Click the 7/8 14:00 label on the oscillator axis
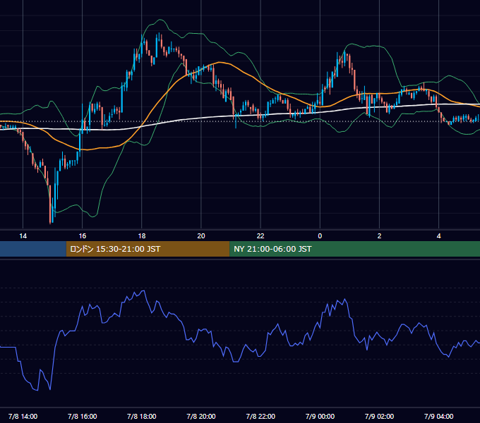Image resolution: width=480 pixels, height=423 pixels. click(x=23, y=416)
